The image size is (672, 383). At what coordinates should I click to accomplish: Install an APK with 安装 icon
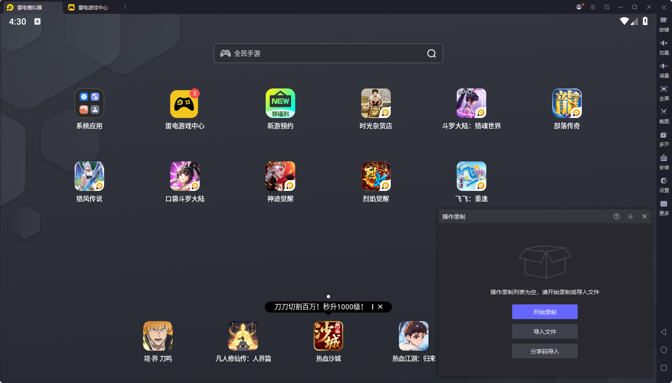click(x=664, y=162)
